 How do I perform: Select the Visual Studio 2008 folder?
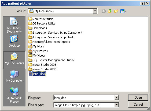tap(42, 69)
